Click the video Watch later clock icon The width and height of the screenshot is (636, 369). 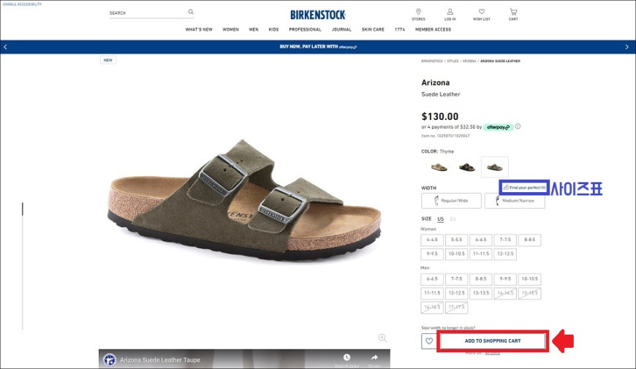pos(347,357)
